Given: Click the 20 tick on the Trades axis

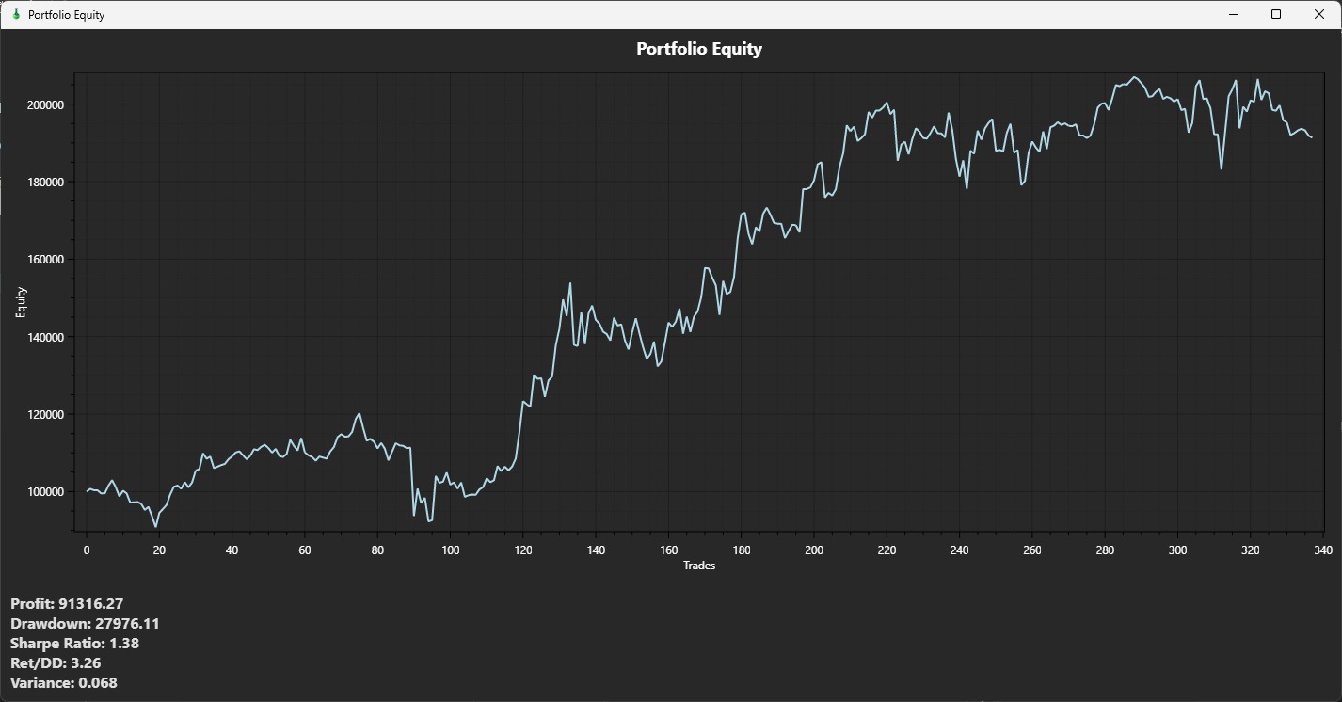Looking at the screenshot, I should [x=159, y=550].
